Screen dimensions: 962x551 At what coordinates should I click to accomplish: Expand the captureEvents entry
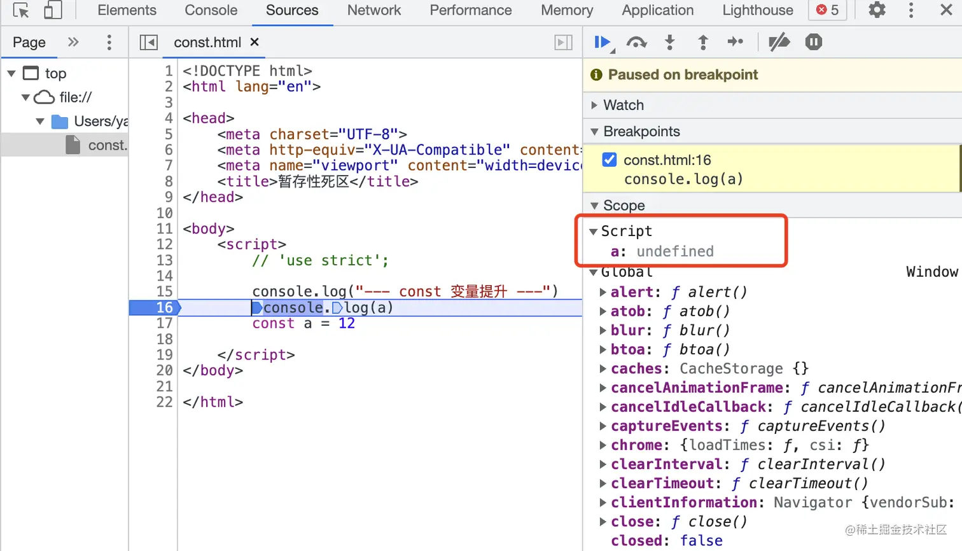point(603,426)
